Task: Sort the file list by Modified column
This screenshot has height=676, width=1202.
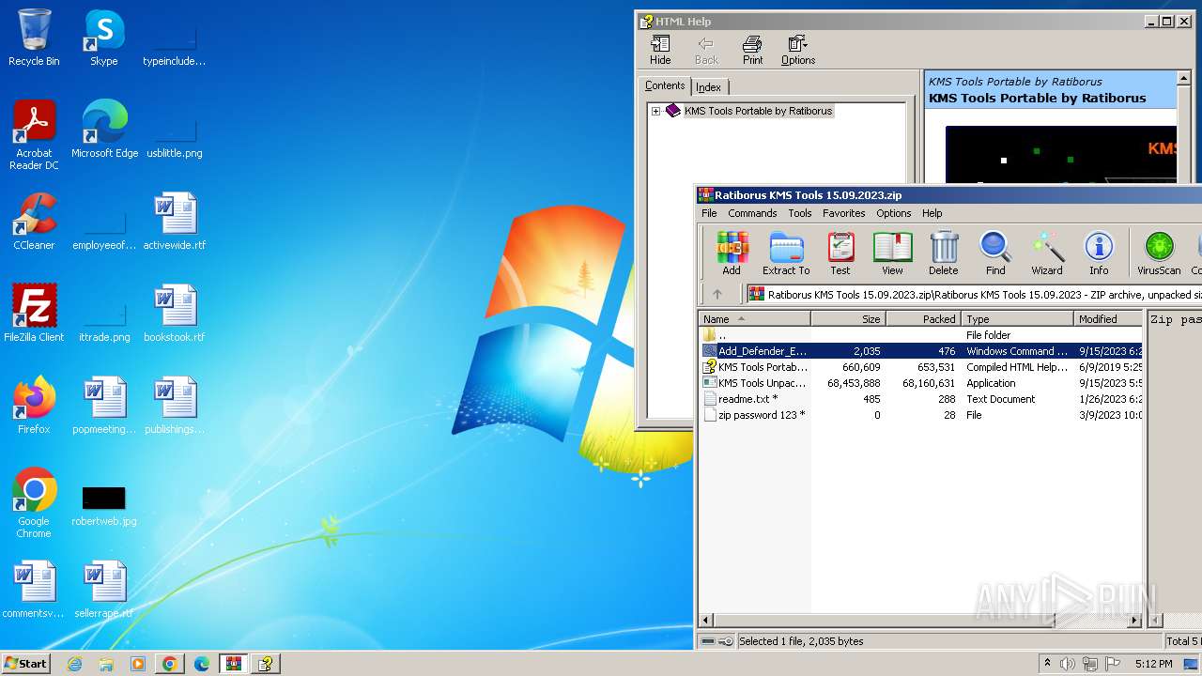Action: tap(1108, 319)
